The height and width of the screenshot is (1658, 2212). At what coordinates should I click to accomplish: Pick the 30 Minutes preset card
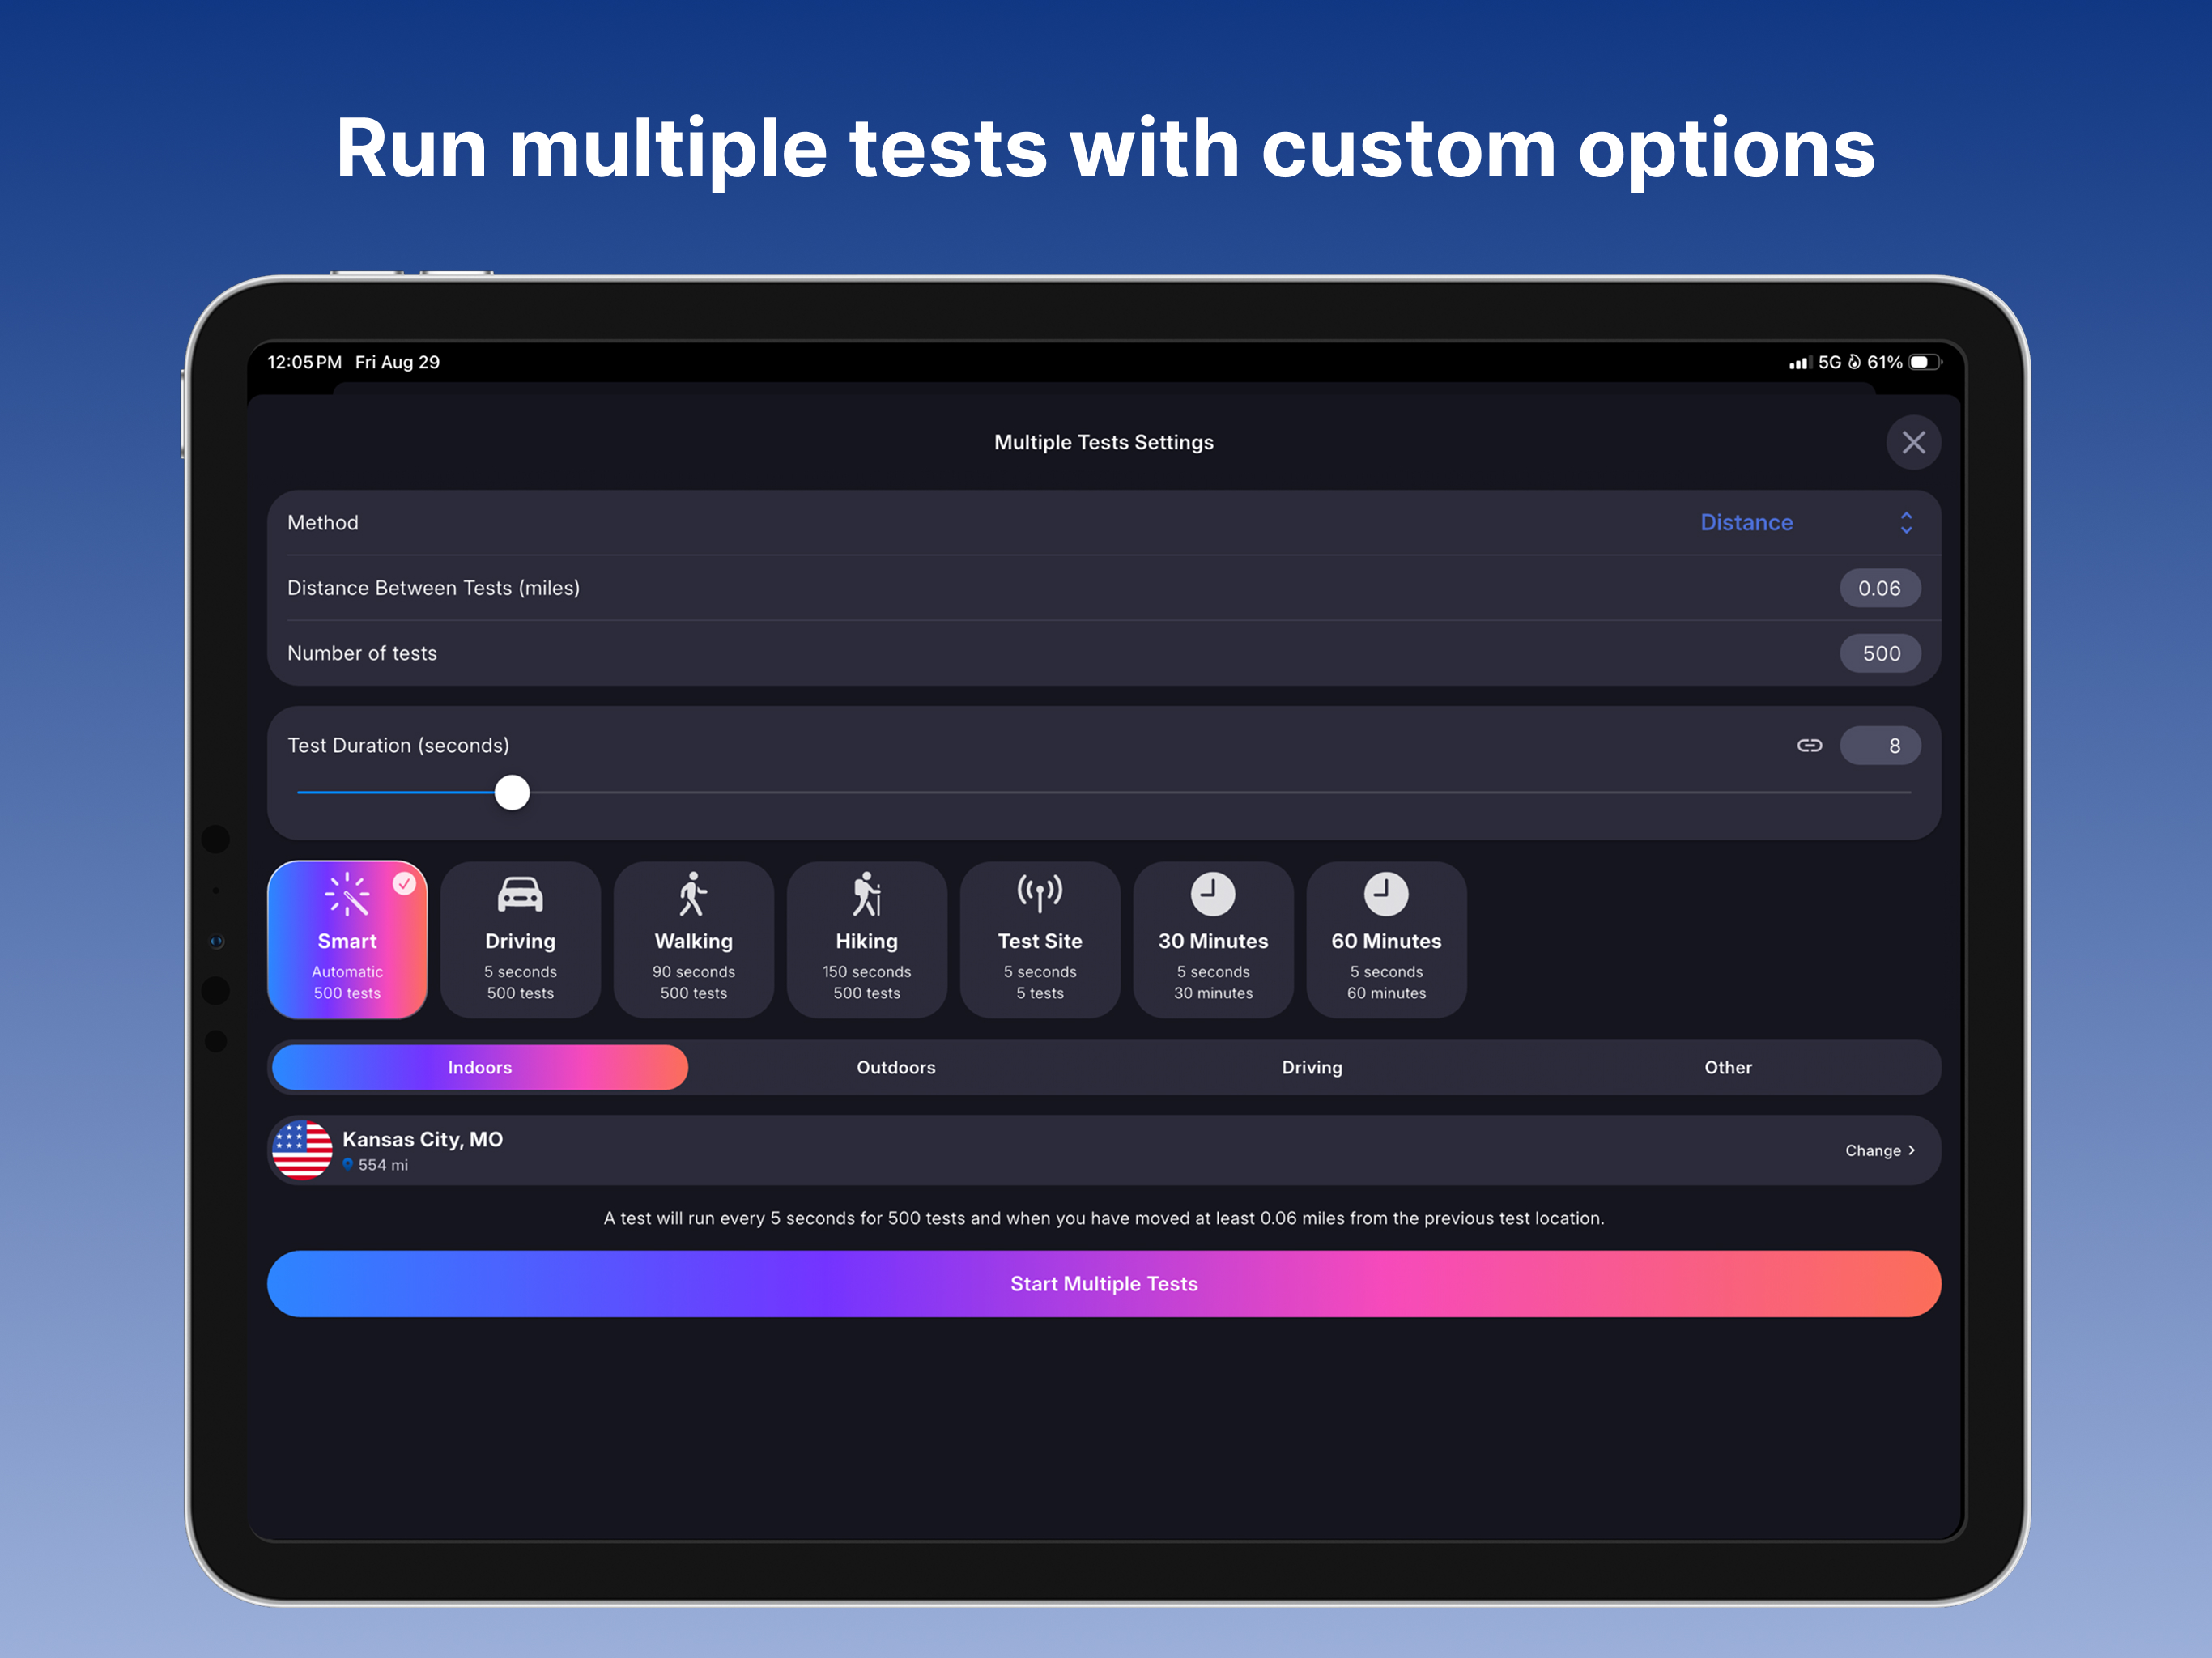coord(1213,939)
